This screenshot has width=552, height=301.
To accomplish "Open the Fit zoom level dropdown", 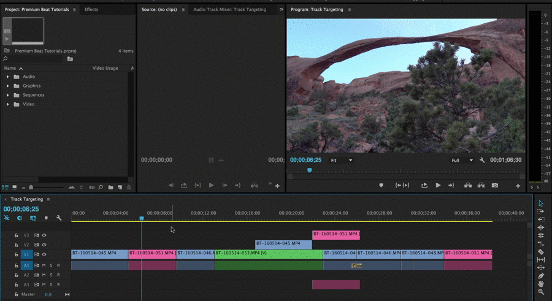I will click(342, 161).
